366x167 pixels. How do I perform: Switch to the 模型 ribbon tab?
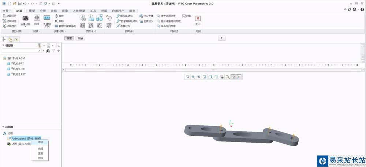[x=32, y=11]
